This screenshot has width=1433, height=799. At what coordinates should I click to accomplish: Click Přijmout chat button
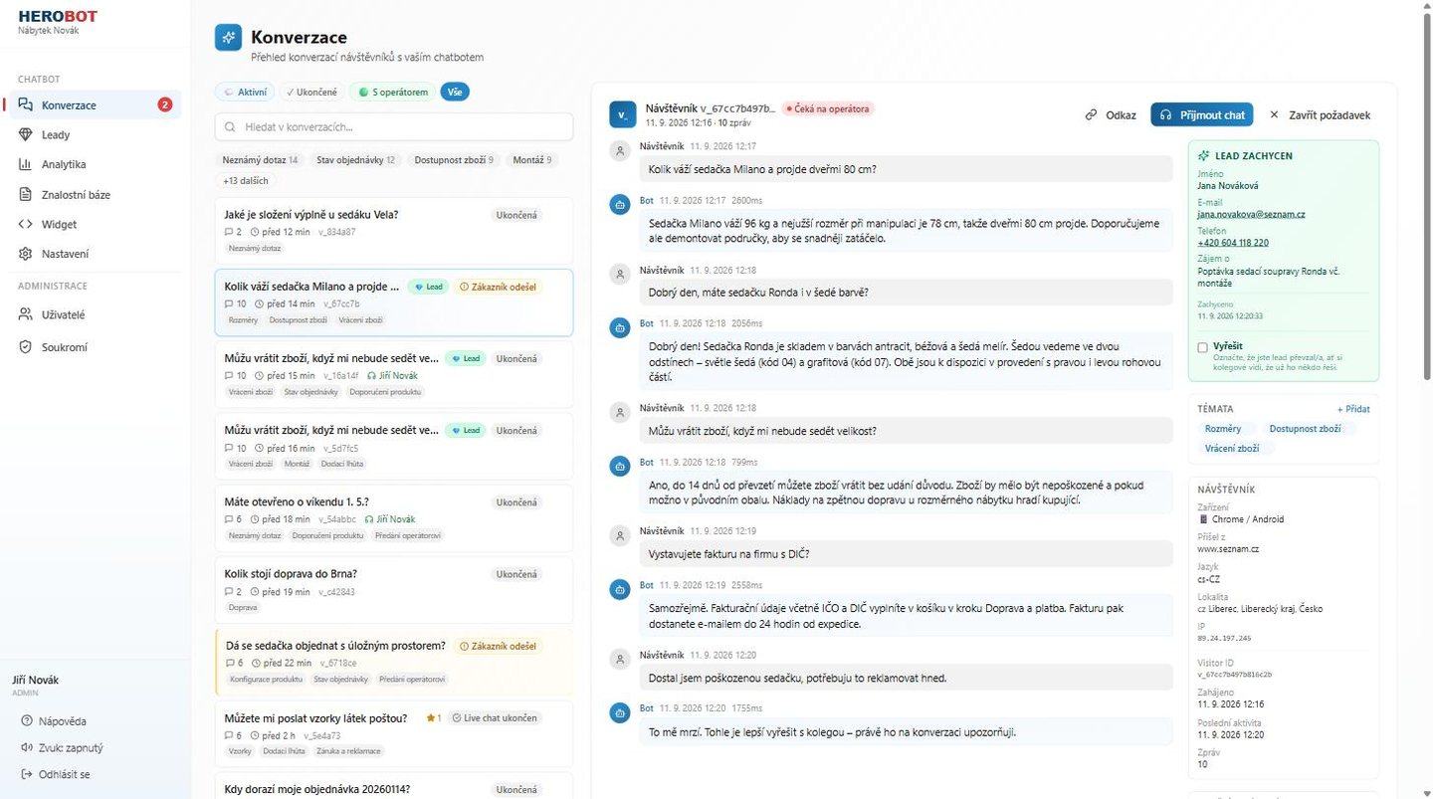click(1202, 114)
